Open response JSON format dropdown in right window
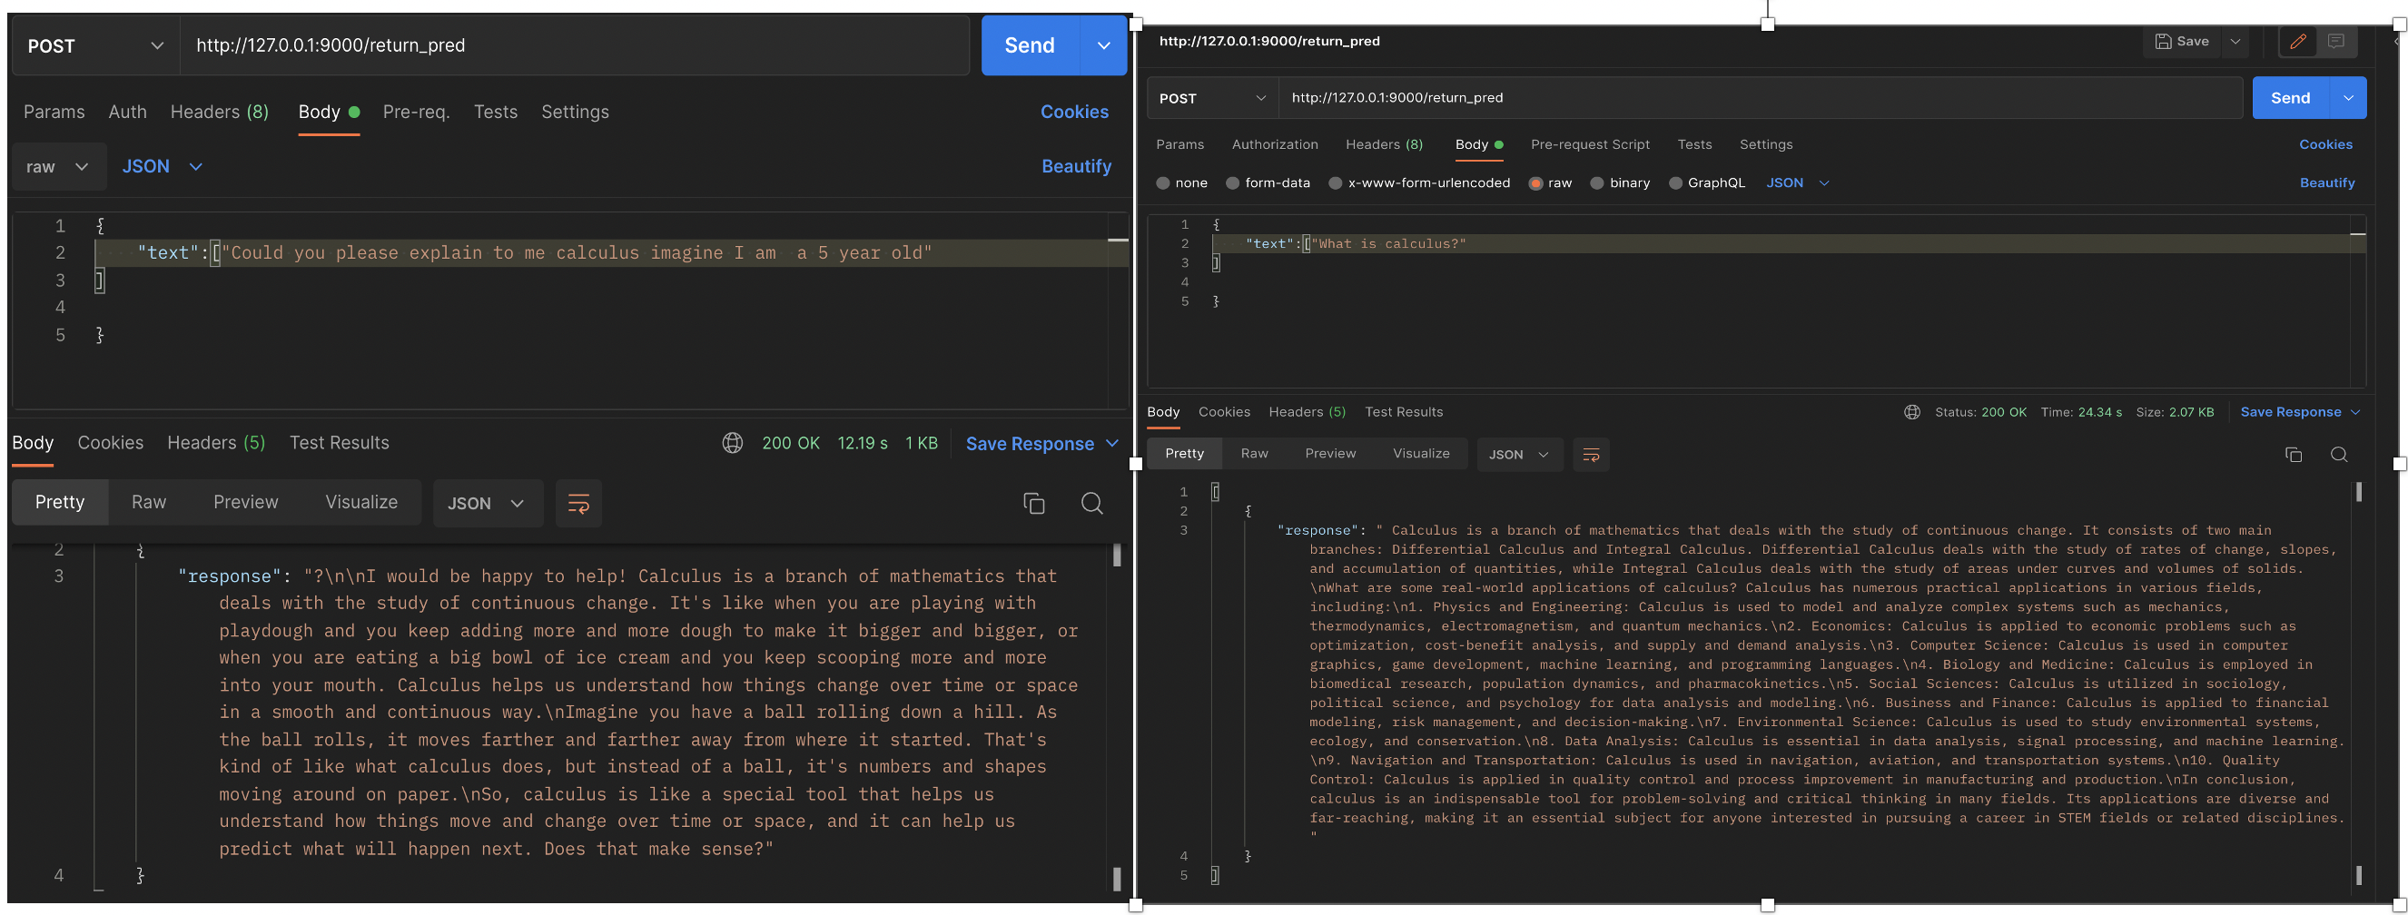The width and height of the screenshot is (2408, 915). click(1519, 454)
